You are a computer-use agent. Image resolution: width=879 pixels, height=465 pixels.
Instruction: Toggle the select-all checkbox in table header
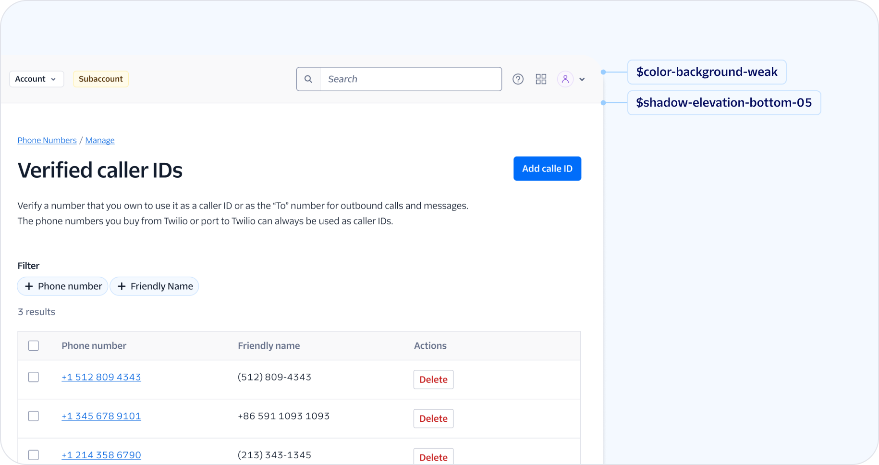34,346
